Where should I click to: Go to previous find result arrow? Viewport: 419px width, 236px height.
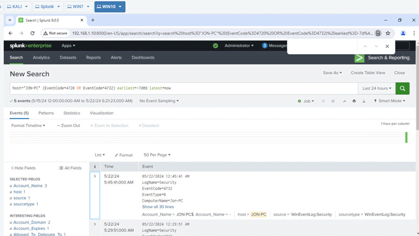(x=365, y=46)
